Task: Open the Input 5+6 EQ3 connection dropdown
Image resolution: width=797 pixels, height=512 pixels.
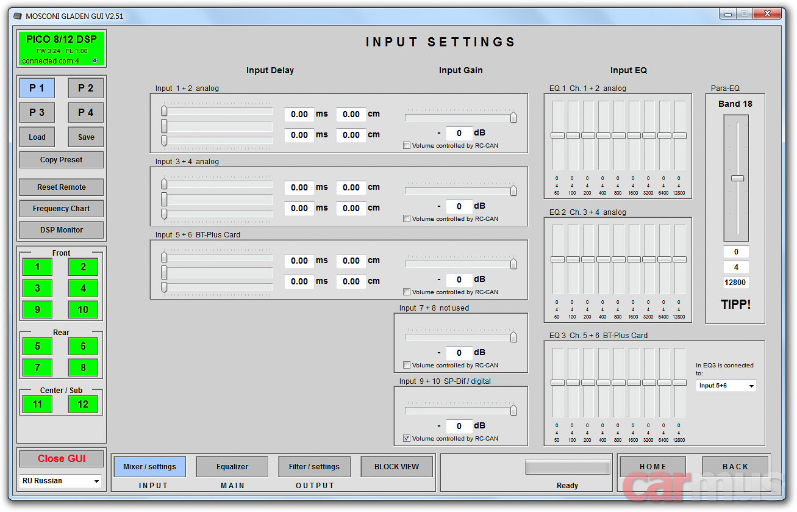Action: (x=726, y=386)
